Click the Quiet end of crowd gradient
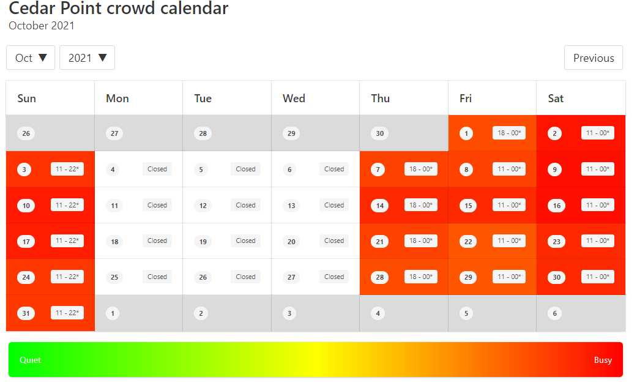This screenshot has width=637, height=388. [x=31, y=360]
